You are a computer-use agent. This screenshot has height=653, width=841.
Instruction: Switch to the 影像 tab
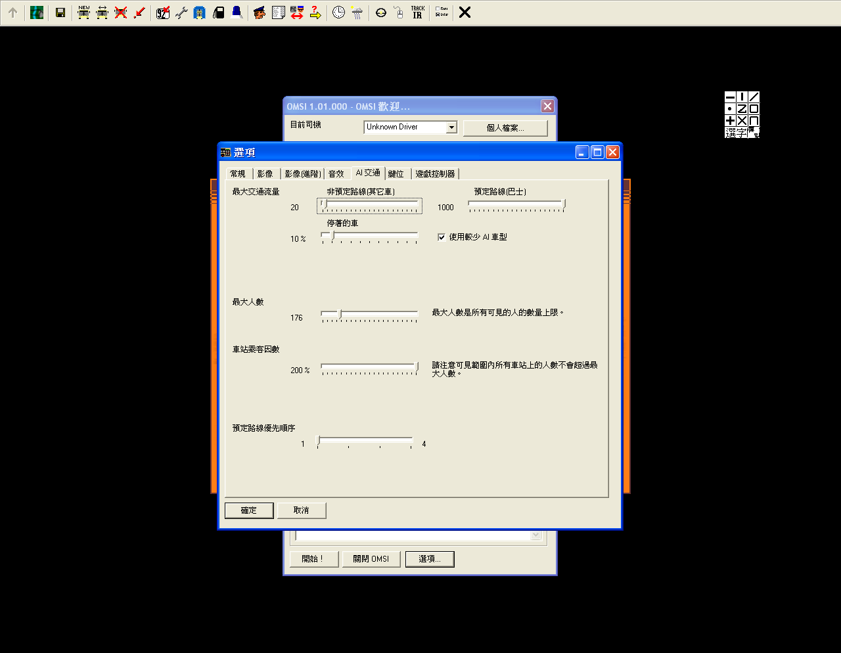(x=265, y=173)
